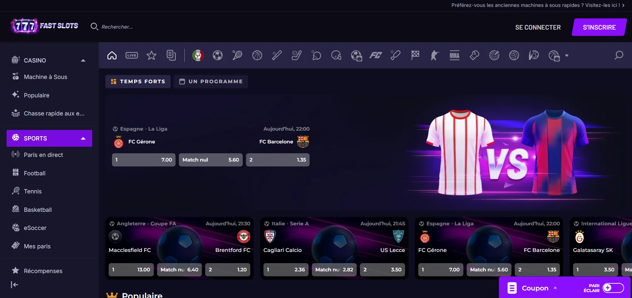632x298 pixels.
Task: Select the handball sport icon
Action: pos(534,55)
